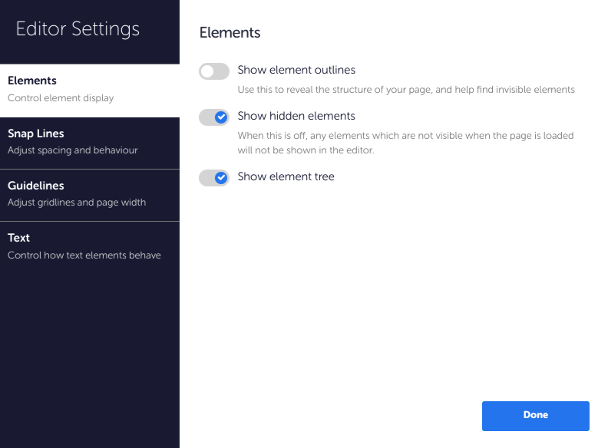Click the 'Show element tree' label text
608x448 pixels.
(286, 176)
